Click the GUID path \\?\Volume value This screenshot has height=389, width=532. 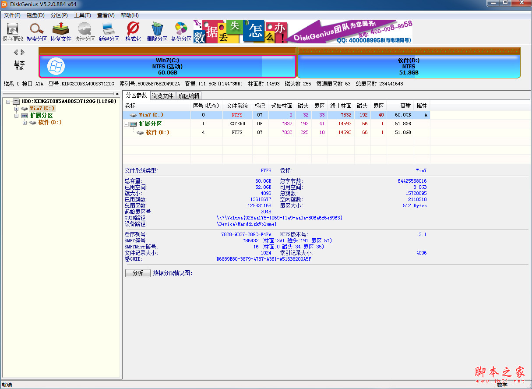(x=279, y=218)
